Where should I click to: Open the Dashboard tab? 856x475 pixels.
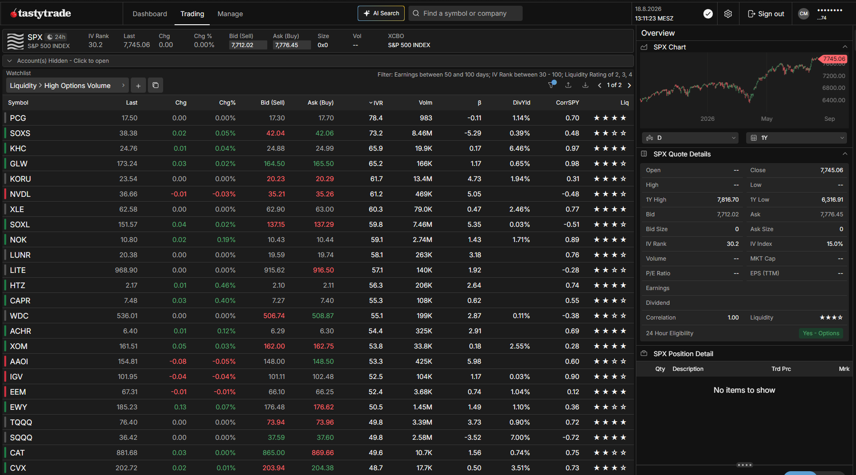click(x=150, y=14)
